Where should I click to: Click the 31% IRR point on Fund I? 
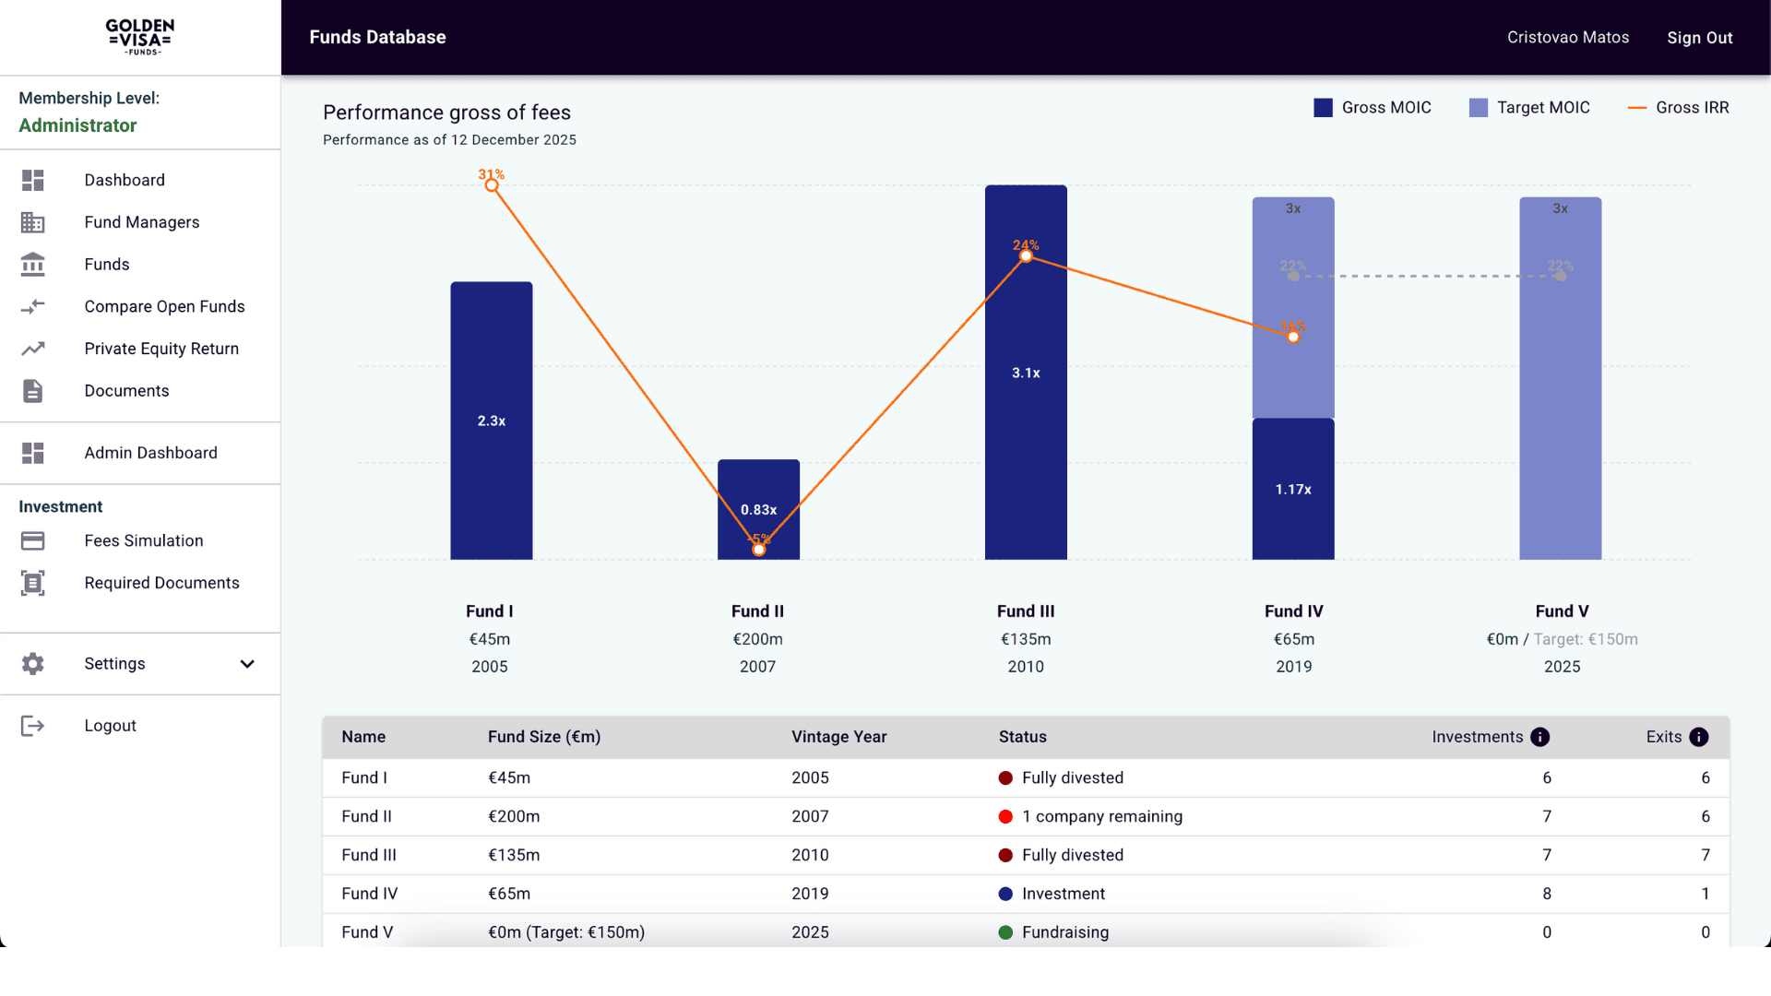[x=492, y=185]
